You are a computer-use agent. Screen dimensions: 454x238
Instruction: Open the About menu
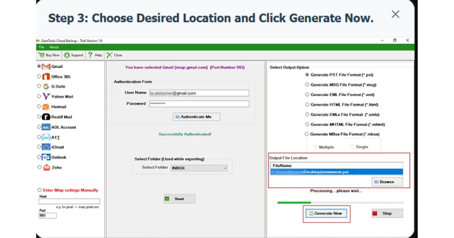pyautogui.click(x=54, y=47)
